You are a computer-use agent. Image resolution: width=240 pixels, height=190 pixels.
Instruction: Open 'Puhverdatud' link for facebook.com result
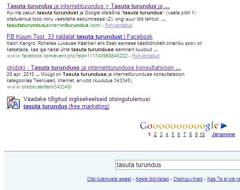[x=145, y=56]
